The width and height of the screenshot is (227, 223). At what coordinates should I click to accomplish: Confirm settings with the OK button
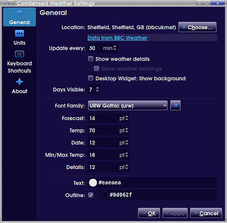(x=149, y=213)
